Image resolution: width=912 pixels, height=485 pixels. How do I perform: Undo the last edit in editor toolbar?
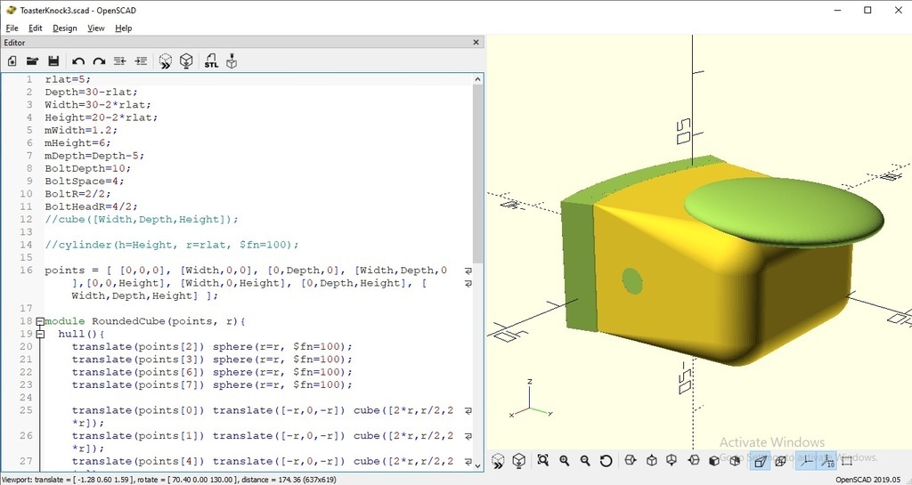pos(78,61)
